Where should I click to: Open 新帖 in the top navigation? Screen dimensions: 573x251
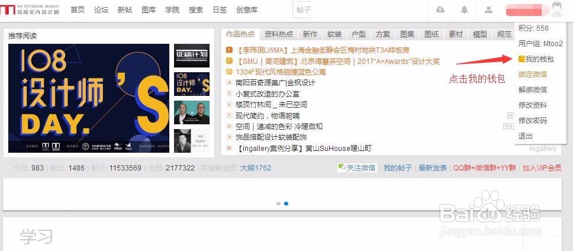[x=125, y=10]
